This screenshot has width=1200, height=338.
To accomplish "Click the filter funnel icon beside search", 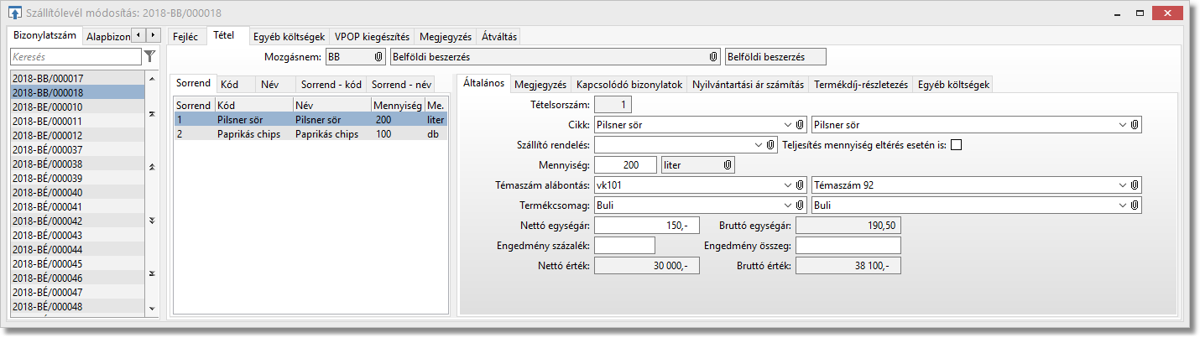I will tap(150, 57).
